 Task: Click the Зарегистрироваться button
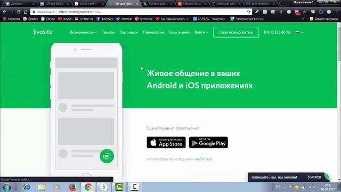(x=236, y=32)
